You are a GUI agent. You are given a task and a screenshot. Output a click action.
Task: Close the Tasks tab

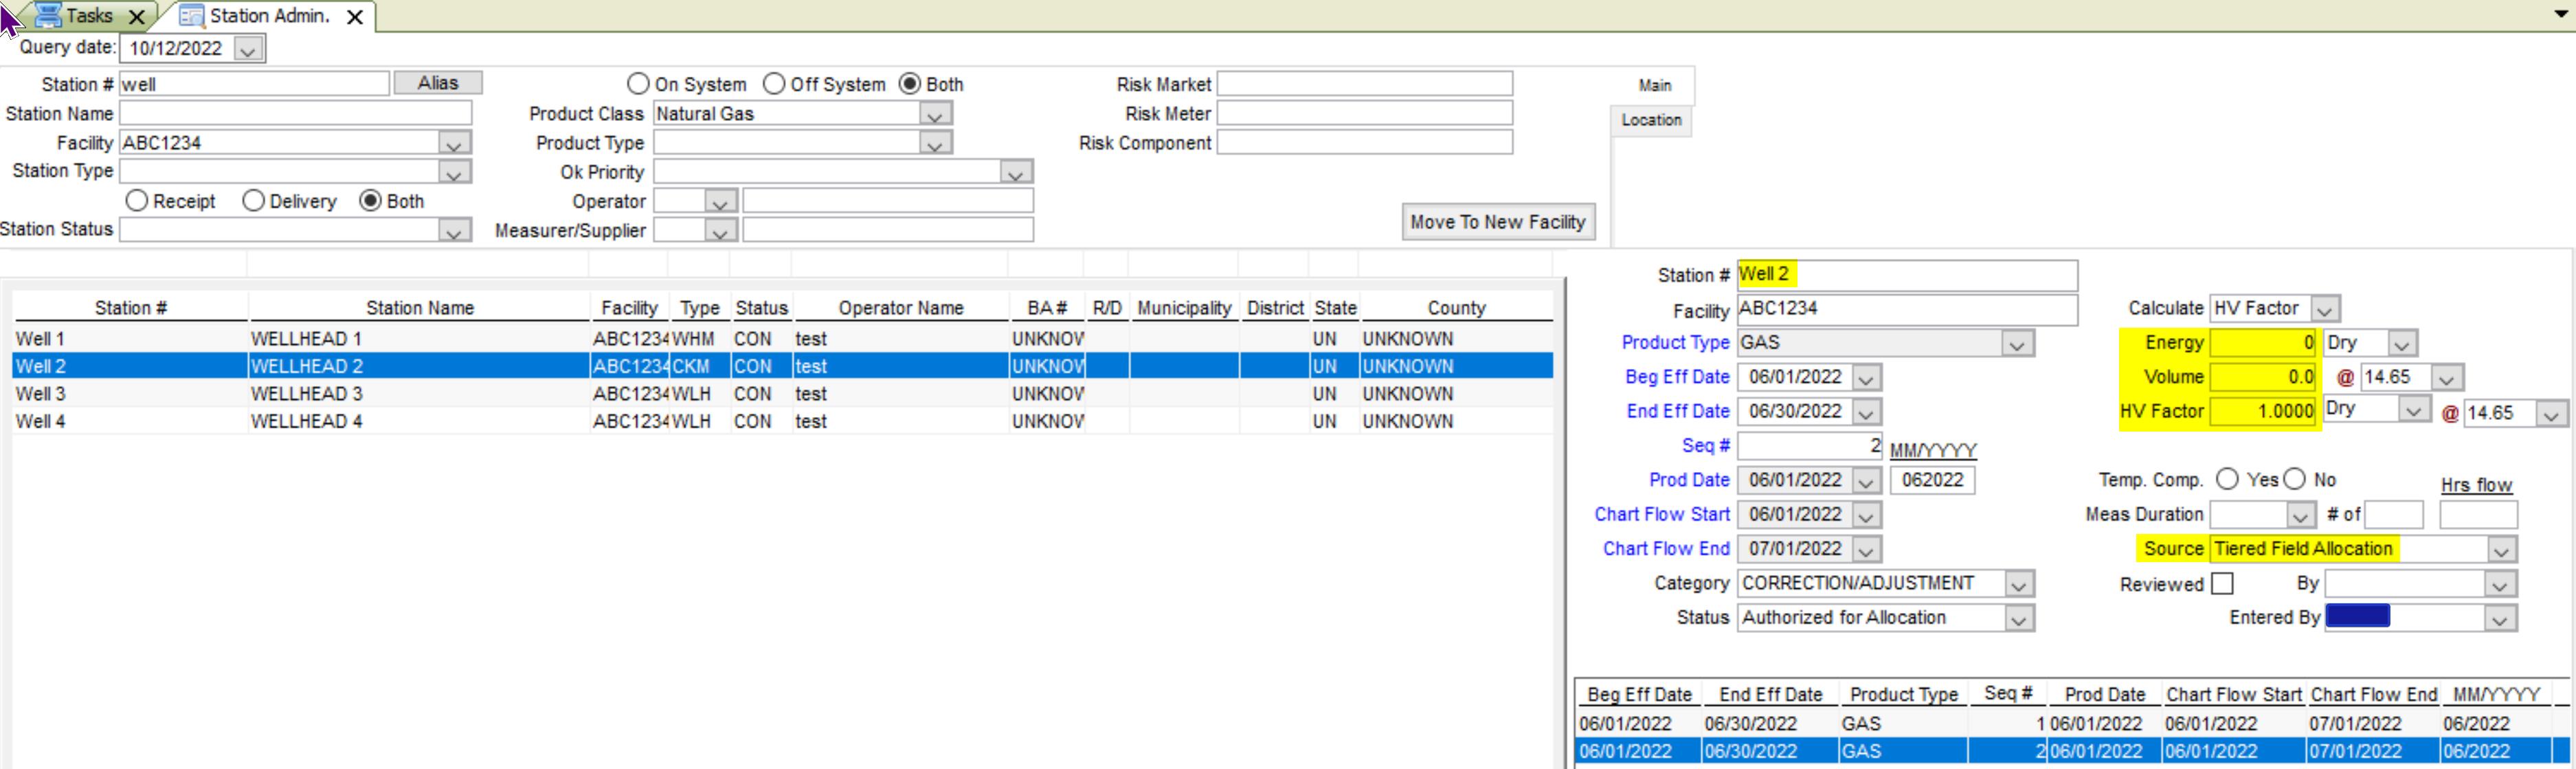(x=137, y=17)
